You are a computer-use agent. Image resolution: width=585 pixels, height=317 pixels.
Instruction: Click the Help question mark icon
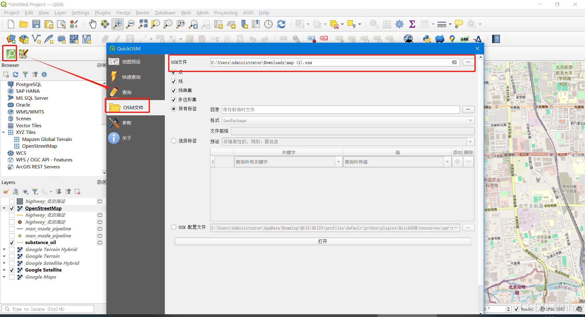[x=497, y=39]
